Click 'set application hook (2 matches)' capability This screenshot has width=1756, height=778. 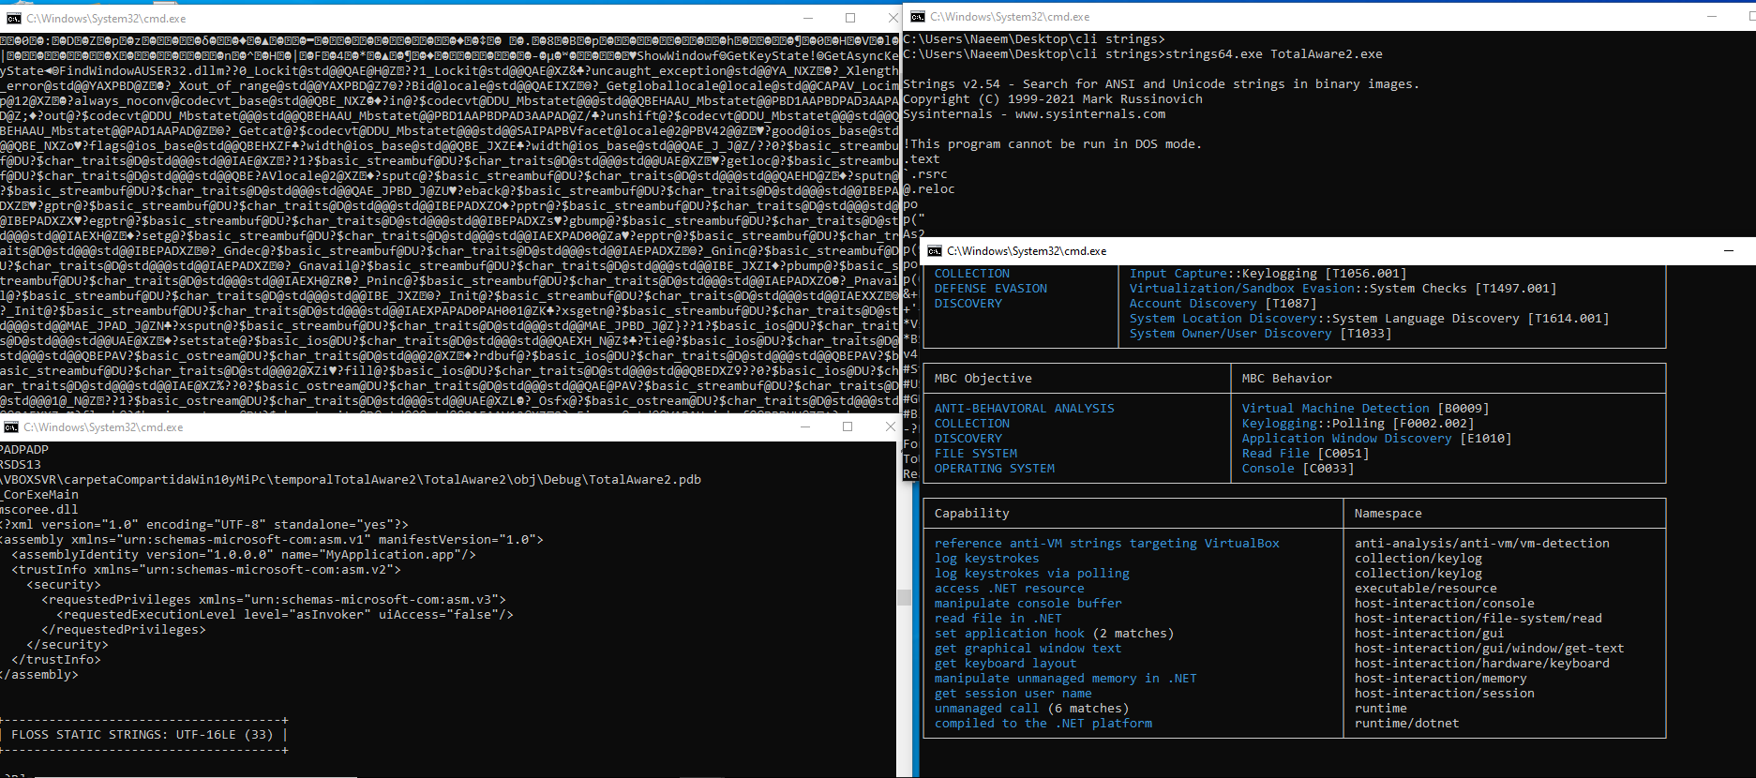click(1055, 634)
